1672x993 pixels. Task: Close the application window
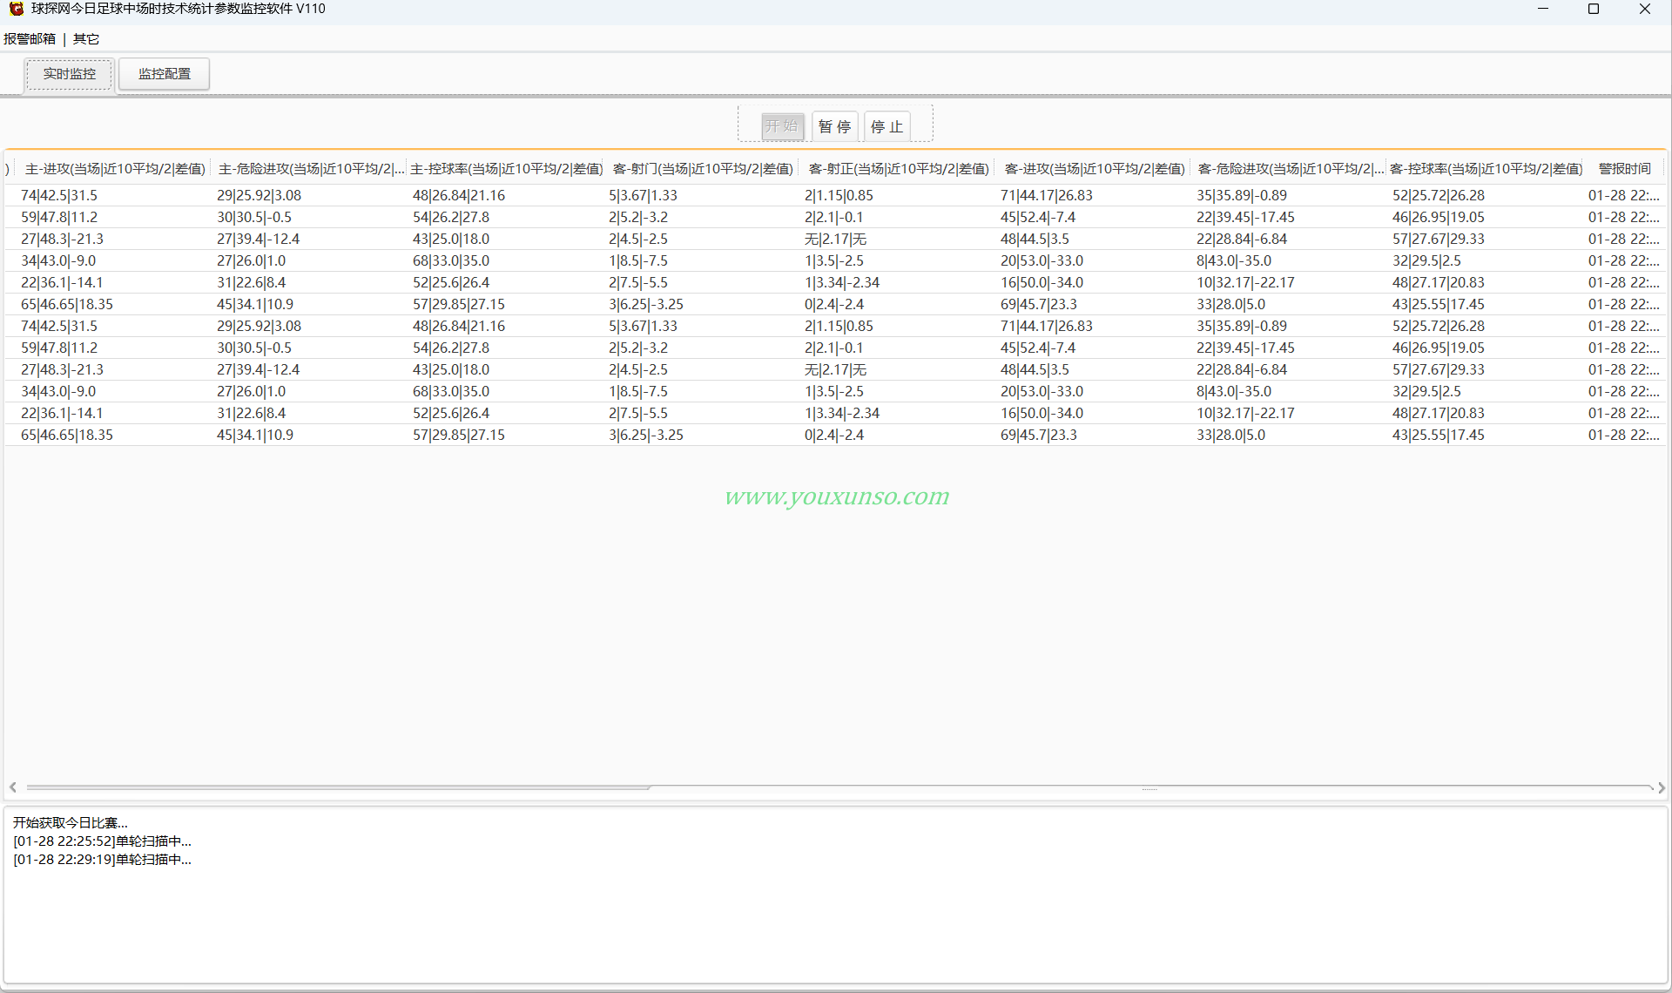coord(1645,9)
